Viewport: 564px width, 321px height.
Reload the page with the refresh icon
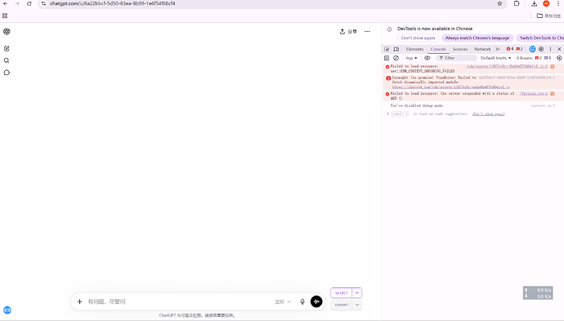tap(29, 3)
